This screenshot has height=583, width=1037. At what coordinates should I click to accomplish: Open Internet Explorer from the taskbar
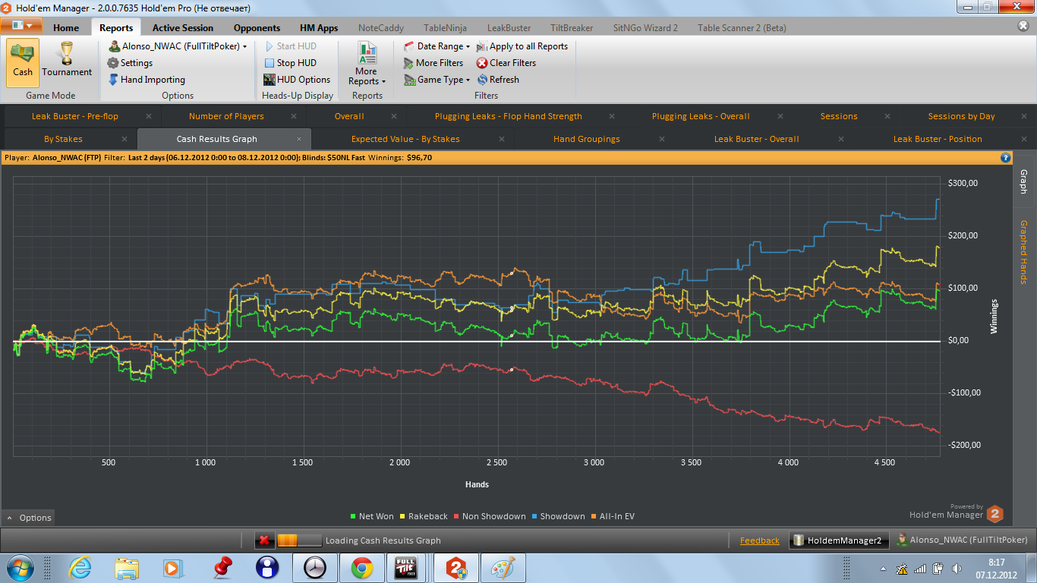[x=80, y=568]
